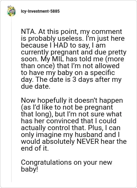Click the line 'actually control that. Plus, I can'

click(x=71, y=128)
